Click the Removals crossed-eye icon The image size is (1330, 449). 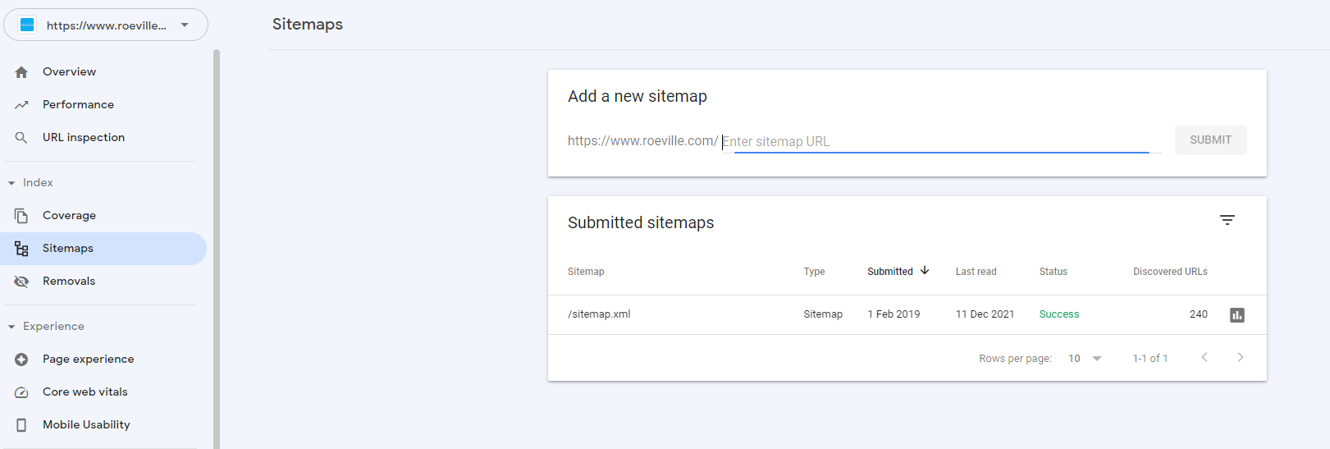[21, 282]
